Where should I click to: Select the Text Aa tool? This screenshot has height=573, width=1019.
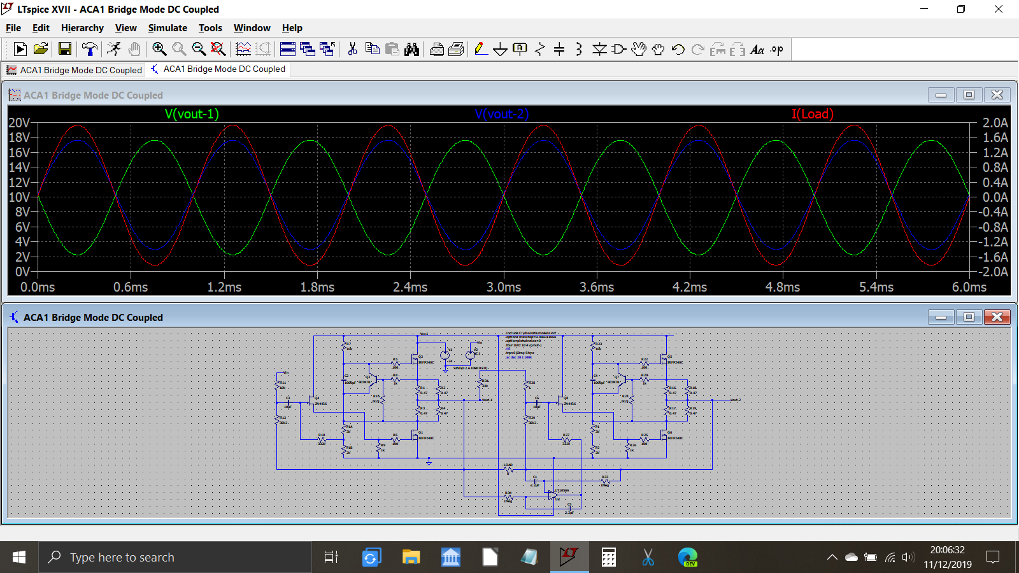click(757, 49)
